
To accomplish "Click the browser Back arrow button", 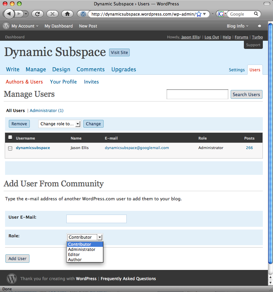I will [x=9, y=14].
